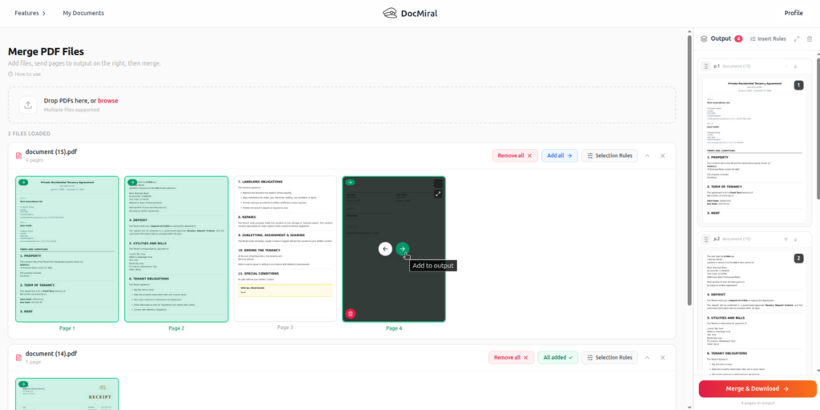Click the green arrow badge atop Page 4
Viewport: 820px width, 410px height.
(x=351, y=182)
